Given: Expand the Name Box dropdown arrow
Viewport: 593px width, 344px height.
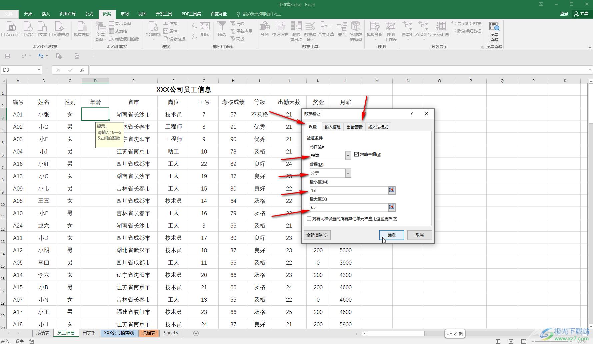Looking at the screenshot, I should tap(39, 70).
